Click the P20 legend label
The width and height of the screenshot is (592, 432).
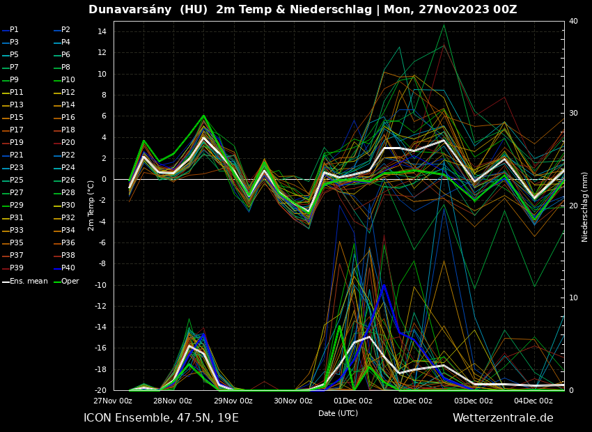click(x=68, y=143)
